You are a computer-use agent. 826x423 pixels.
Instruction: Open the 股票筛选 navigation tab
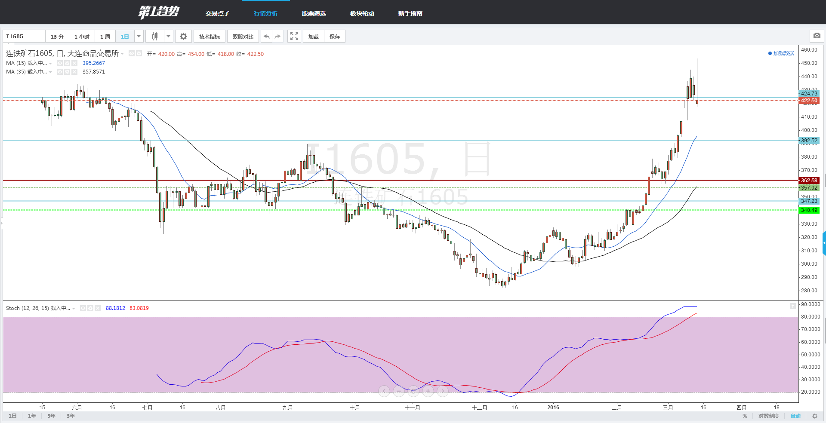[x=314, y=13]
